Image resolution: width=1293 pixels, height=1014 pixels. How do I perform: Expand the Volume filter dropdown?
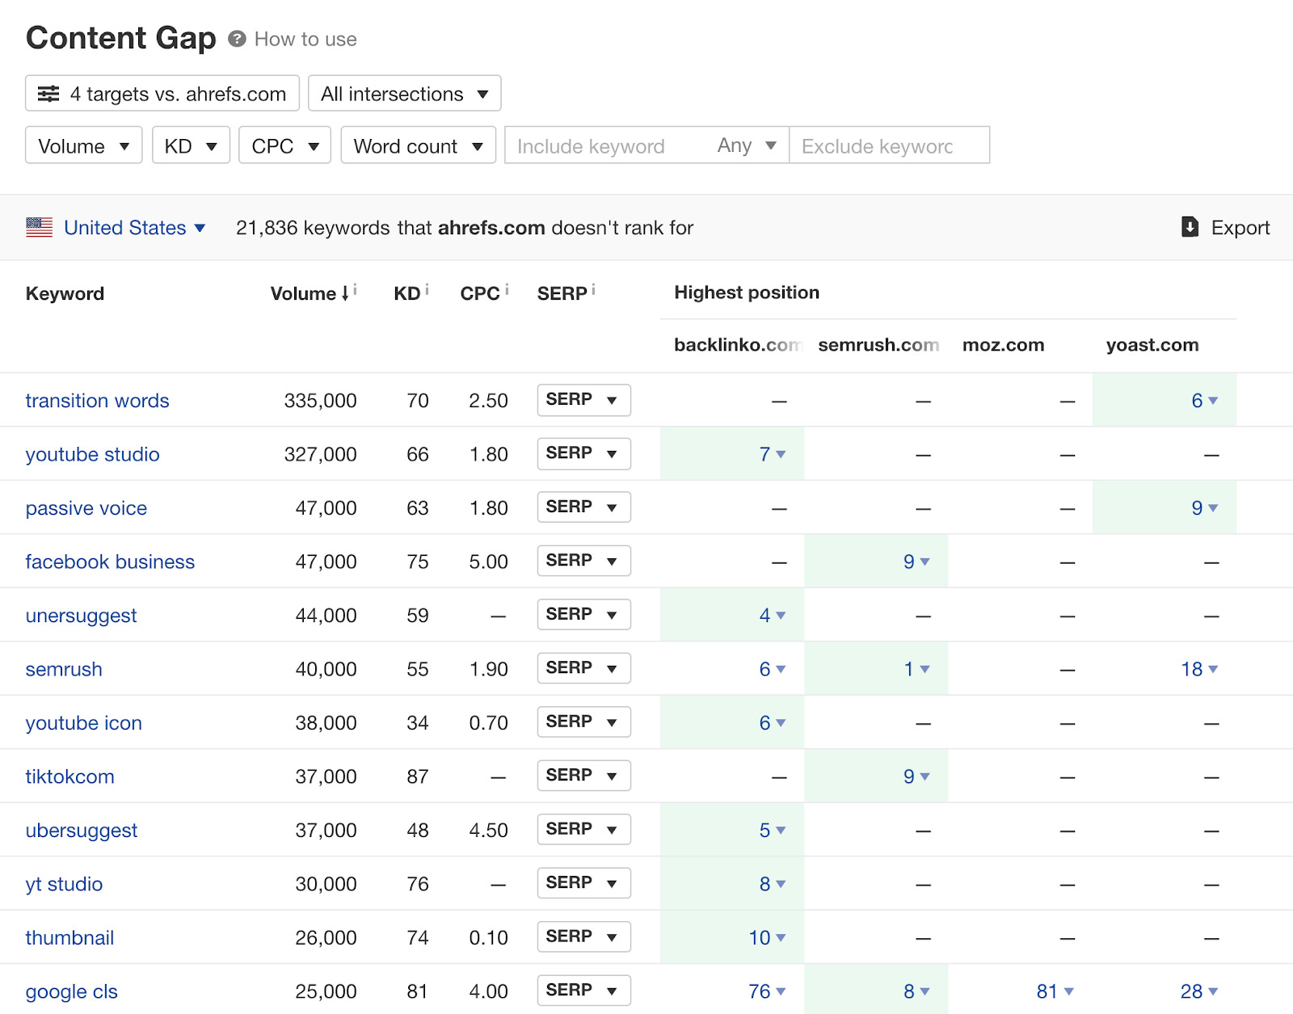click(83, 146)
